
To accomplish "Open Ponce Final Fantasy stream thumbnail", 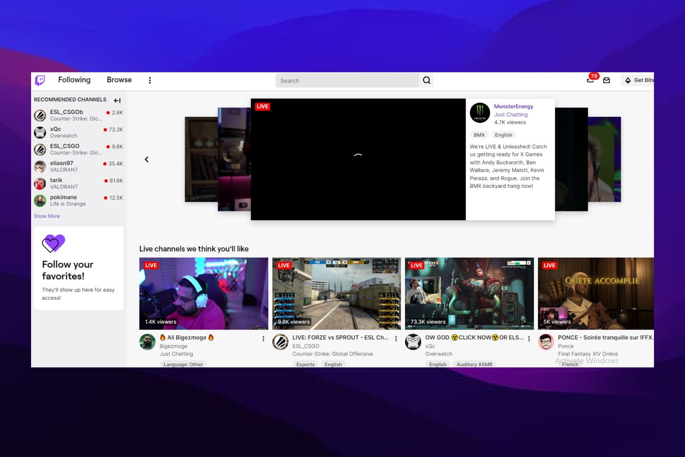I will 596,293.
